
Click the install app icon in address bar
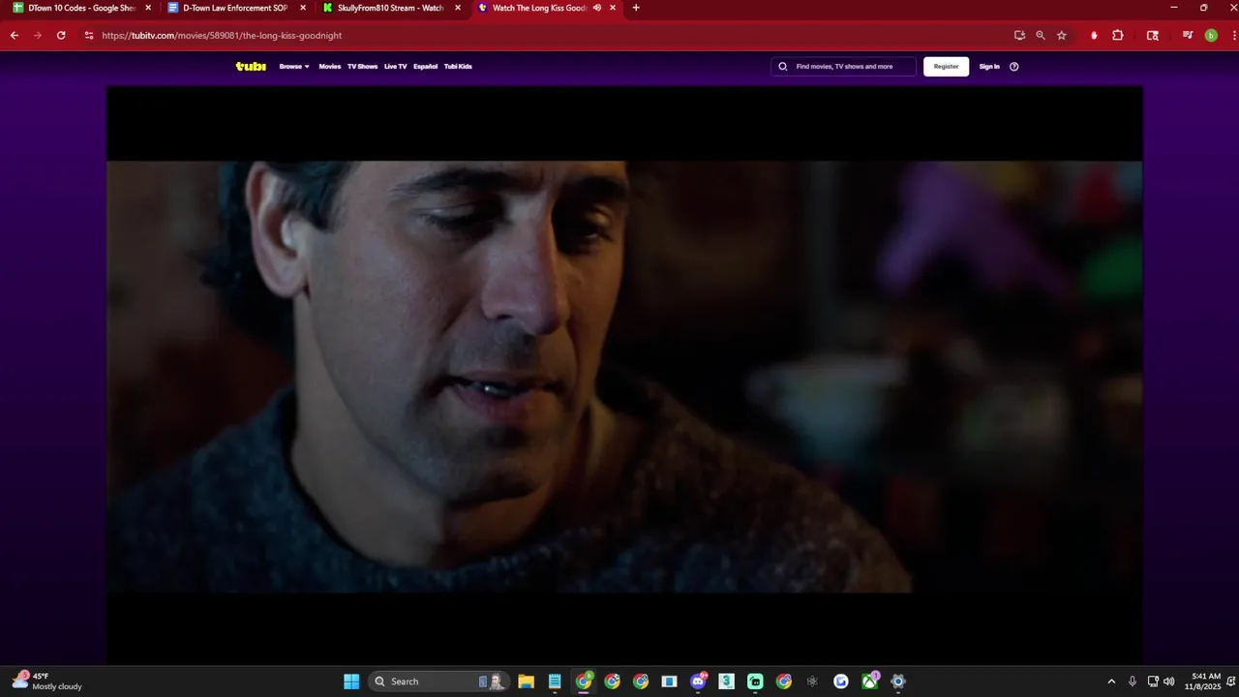click(1019, 35)
